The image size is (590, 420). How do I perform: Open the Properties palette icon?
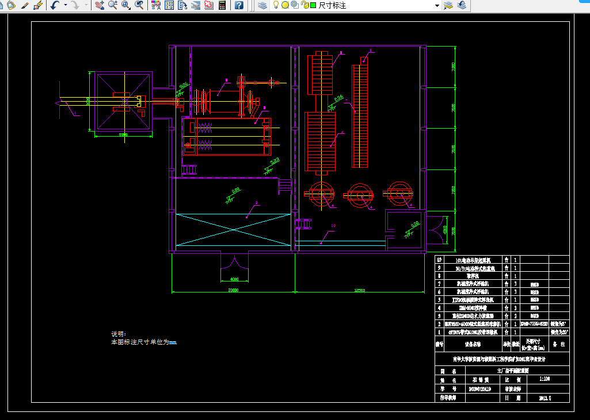point(156,5)
